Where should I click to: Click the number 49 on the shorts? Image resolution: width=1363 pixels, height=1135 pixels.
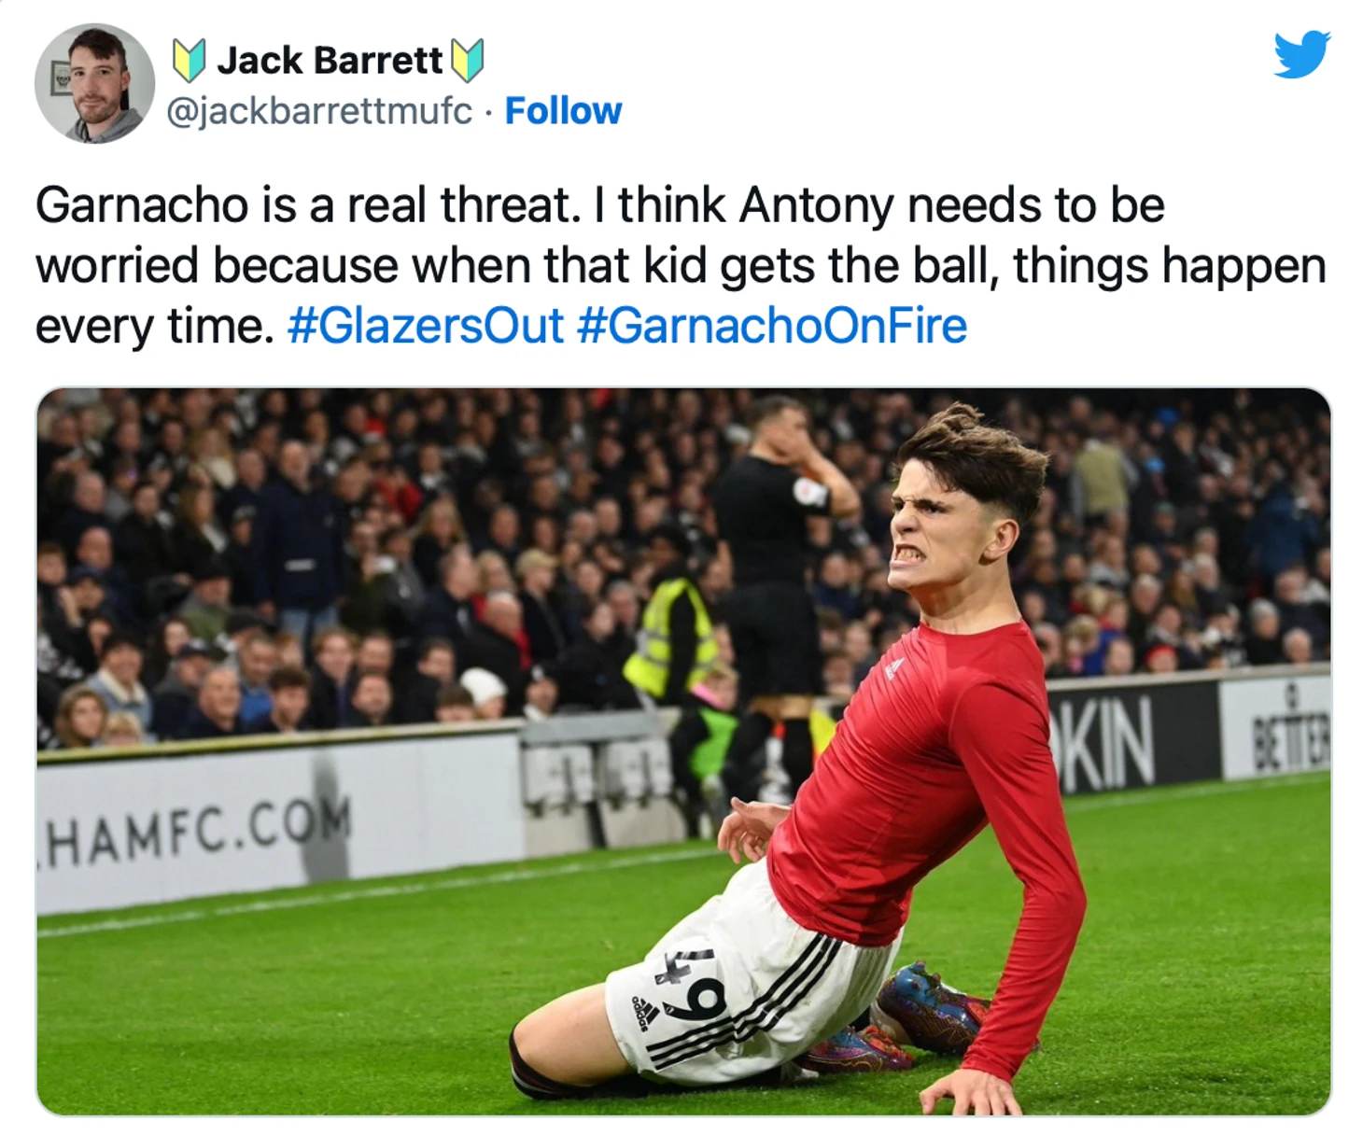(x=695, y=988)
